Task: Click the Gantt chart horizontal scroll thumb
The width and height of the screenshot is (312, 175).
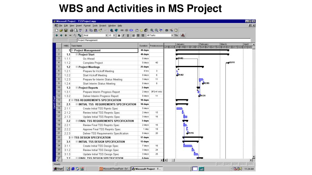Action: (x=173, y=160)
